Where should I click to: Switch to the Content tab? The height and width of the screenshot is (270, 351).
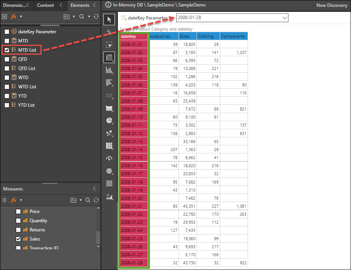[x=45, y=5]
